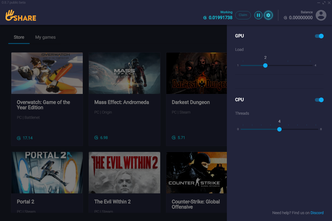Screen dimensions: 332x221
Task: Click The Evil Within 2 title text
Action: (x=112, y=202)
